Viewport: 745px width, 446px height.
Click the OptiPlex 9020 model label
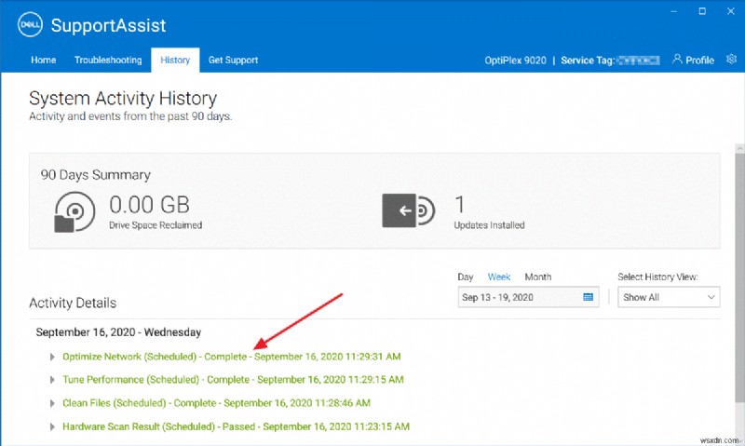click(515, 61)
